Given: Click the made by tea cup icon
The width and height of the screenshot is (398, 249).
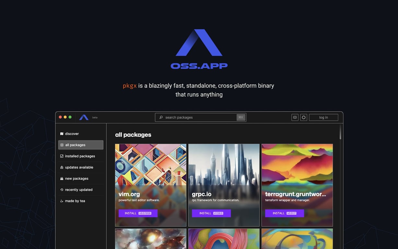Looking at the screenshot, I should click(62, 201).
